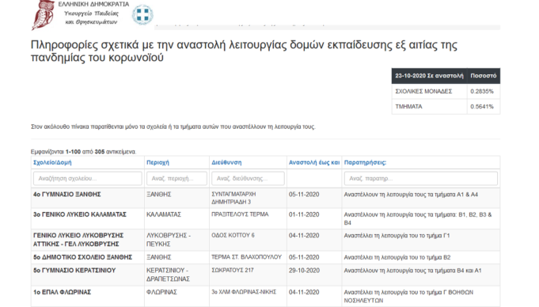Select 5ο ΔΗΜΟΤΙΚΟ ΣΧΟΛΕΙΟ ΞΑΝΘΗΣ school name
Screen dimensions: 539x307
pos(82,257)
